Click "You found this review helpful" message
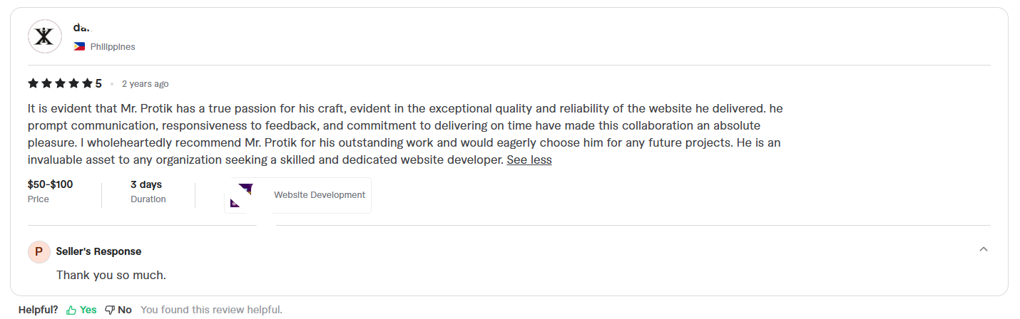1020x319 pixels. click(x=211, y=310)
